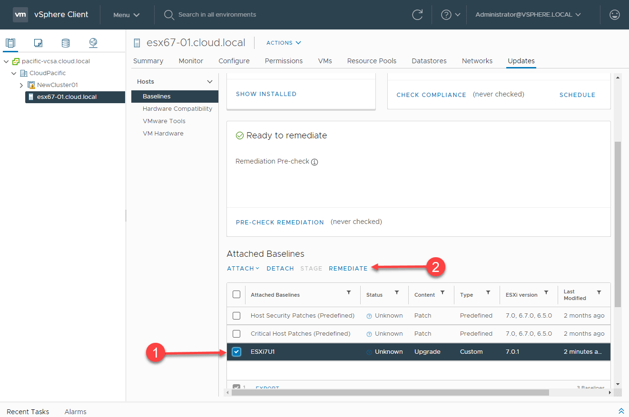Expand the NewCluster01 tree node
Viewport: 629px width, 417px height.
click(x=21, y=85)
